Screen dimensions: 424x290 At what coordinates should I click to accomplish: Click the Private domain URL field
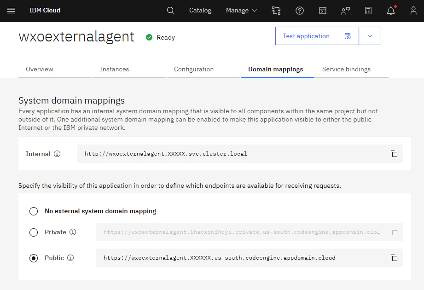(250, 232)
